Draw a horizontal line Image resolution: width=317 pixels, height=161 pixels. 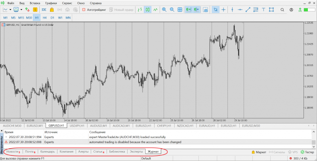pos(240,9)
